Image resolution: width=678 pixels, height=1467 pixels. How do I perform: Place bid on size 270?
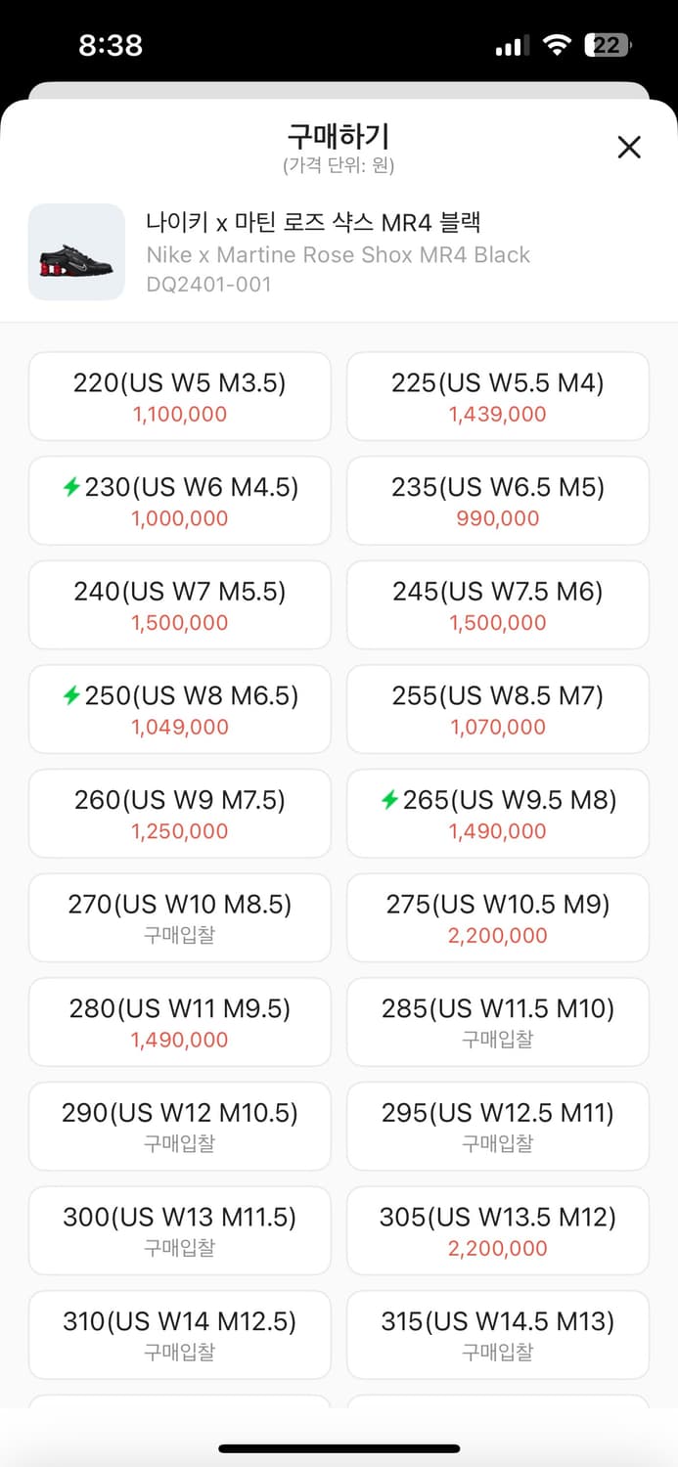(180, 918)
